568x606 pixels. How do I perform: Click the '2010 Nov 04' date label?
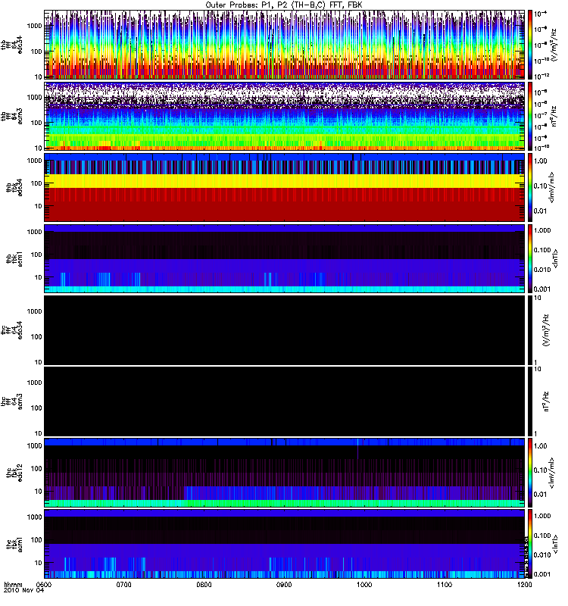[24, 590]
